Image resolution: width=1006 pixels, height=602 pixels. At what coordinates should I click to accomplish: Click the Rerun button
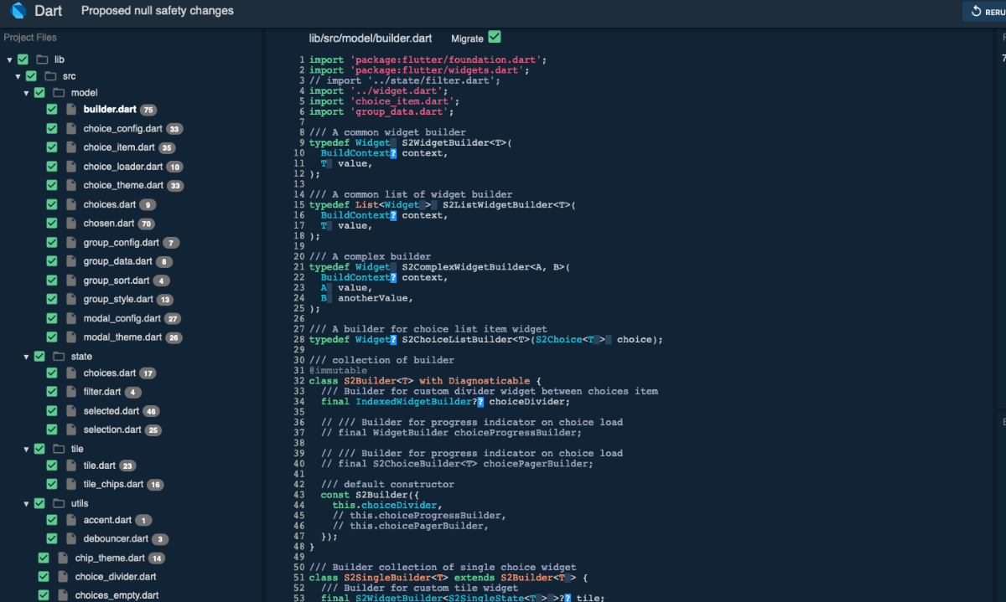(x=986, y=11)
